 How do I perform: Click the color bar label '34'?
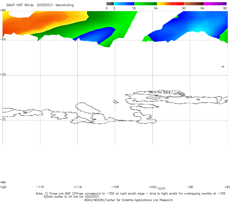click(x=156, y=8)
